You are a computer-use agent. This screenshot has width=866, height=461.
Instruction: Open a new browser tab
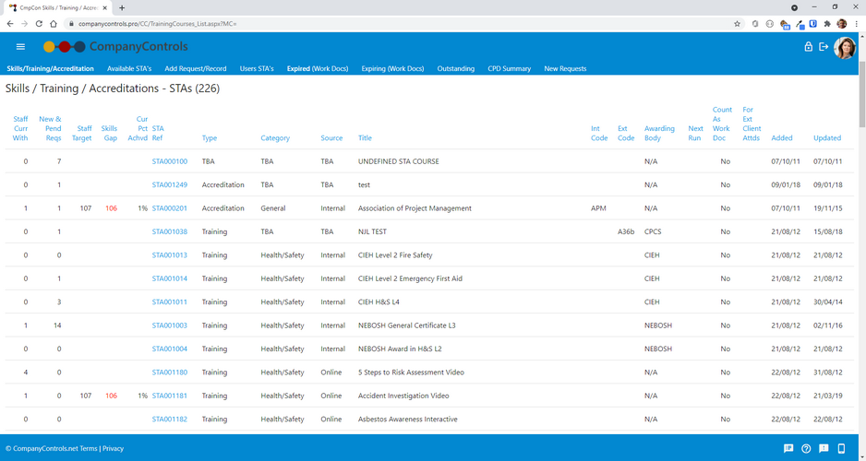pyautogui.click(x=122, y=7)
